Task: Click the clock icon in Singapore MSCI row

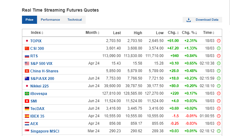Action: click(x=219, y=131)
